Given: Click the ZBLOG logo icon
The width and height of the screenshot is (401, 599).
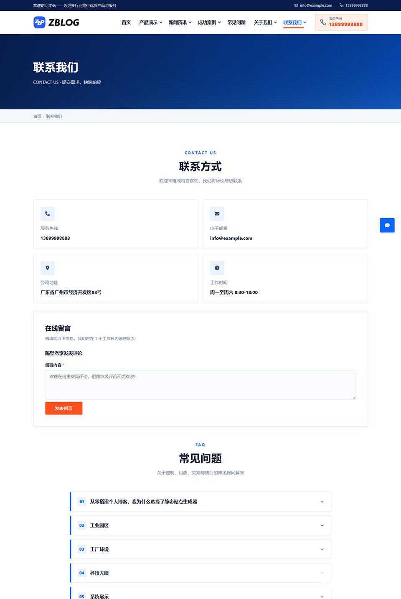Looking at the screenshot, I should pyautogui.click(x=39, y=23).
